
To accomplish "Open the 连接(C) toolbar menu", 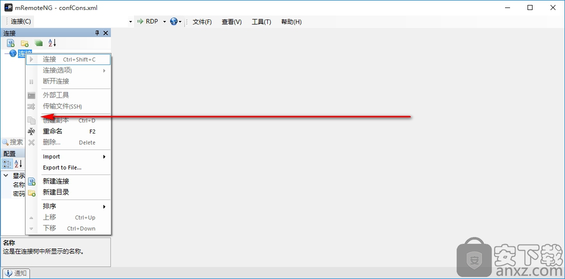I will (21, 21).
